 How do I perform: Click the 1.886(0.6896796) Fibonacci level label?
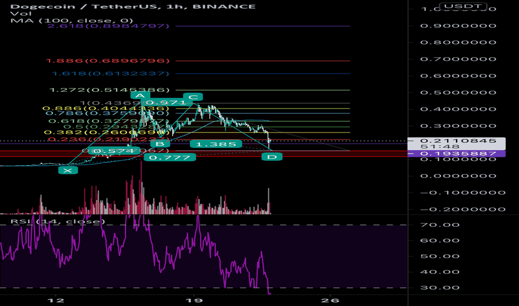point(107,61)
